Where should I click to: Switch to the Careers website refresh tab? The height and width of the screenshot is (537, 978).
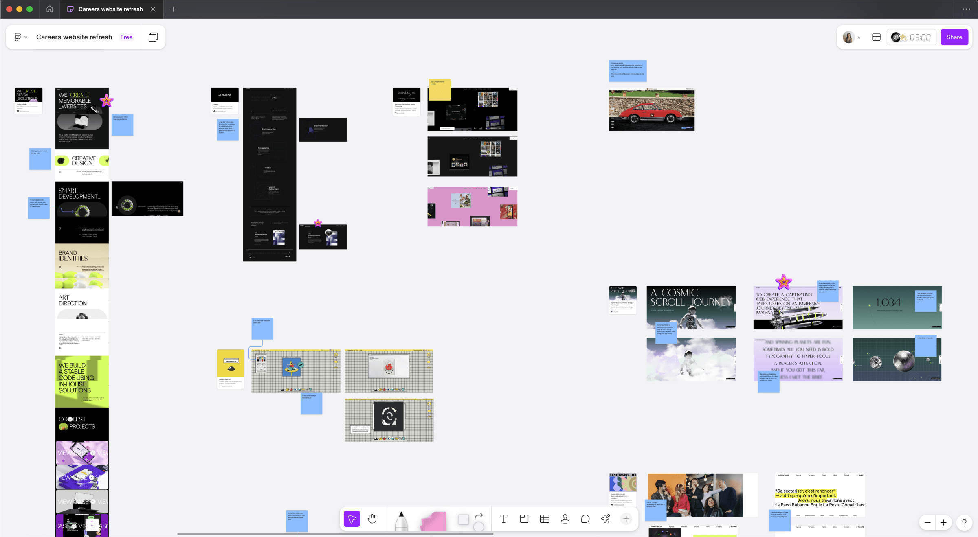pyautogui.click(x=110, y=9)
